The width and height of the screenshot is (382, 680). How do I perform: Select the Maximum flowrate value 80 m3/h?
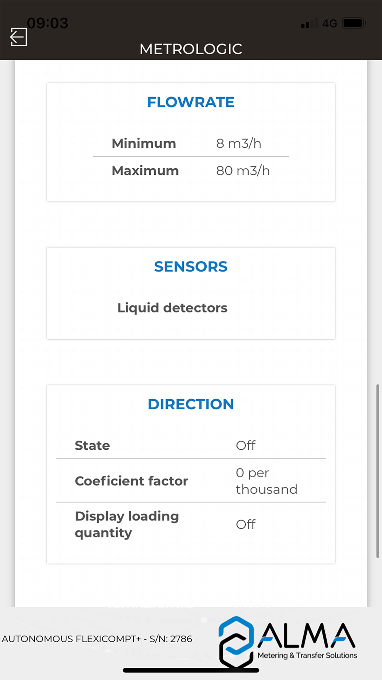(243, 171)
